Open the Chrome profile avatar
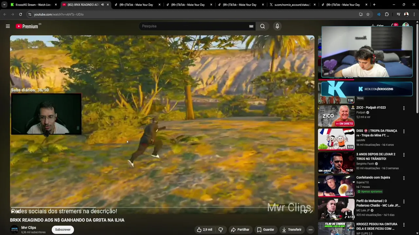The width and height of the screenshot is (419, 235). click(x=406, y=14)
